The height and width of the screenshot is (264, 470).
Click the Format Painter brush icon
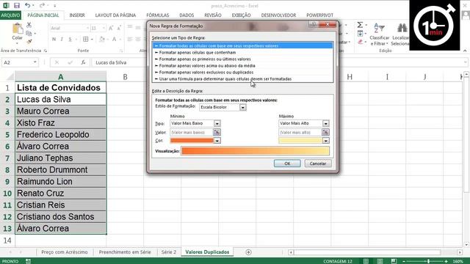point(29,42)
